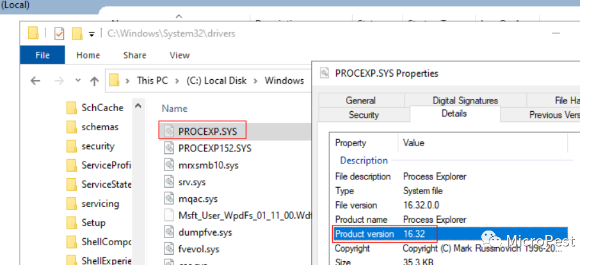Viewport: 594px width, 265px height.
Task: Click Windows in the breadcrumb path
Action: point(284,80)
